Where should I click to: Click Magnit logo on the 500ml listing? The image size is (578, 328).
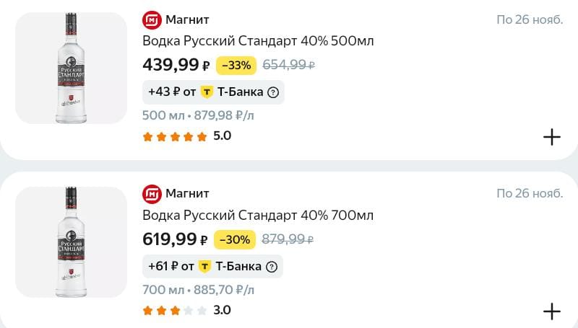pos(152,19)
